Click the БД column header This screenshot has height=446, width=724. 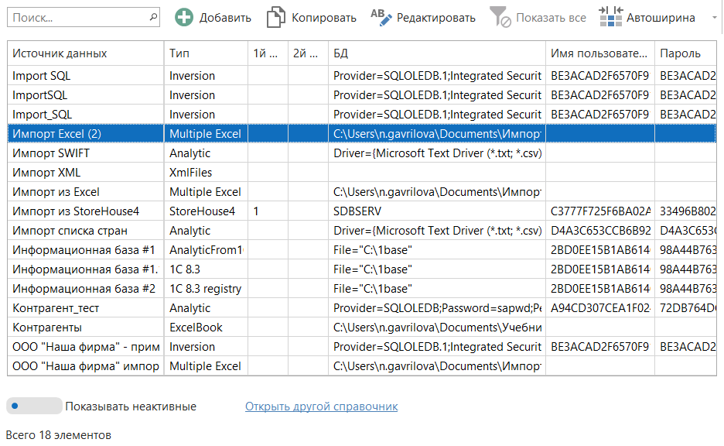(436, 53)
